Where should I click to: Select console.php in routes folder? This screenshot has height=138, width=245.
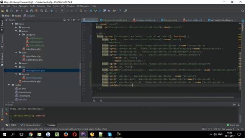point(24,96)
